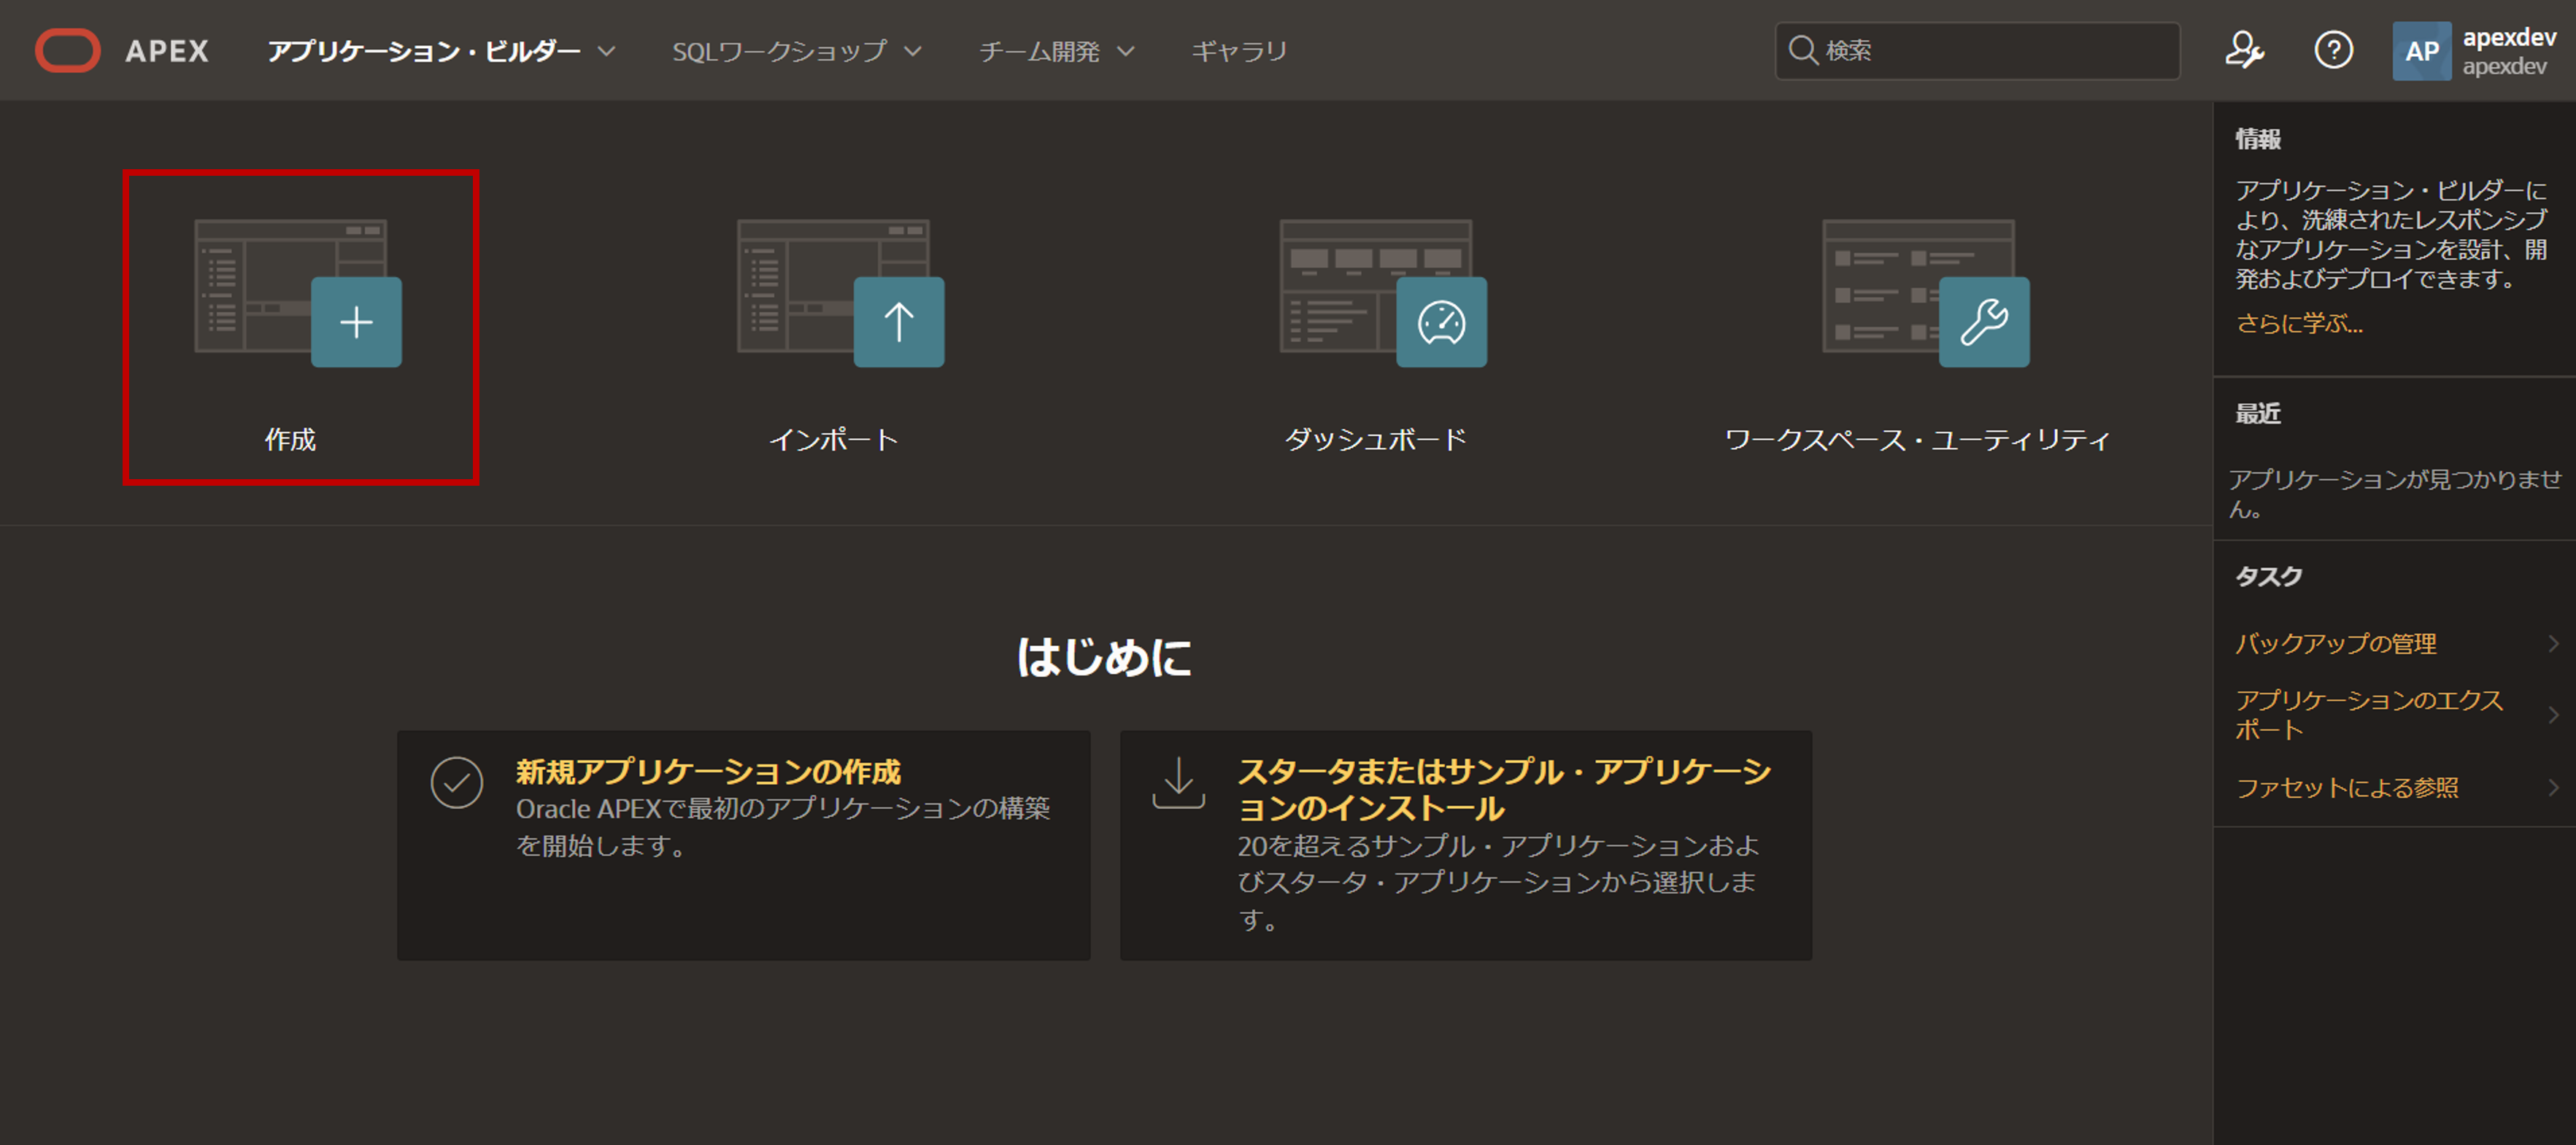This screenshot has width=2576, height=1145.
Task: Click the help question mark icon
Action: pyautogui.click(x=2333, y=50)
